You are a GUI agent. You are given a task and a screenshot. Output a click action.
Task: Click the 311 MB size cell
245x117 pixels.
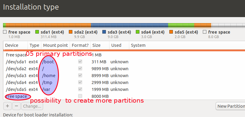click(x=99, y=62)
